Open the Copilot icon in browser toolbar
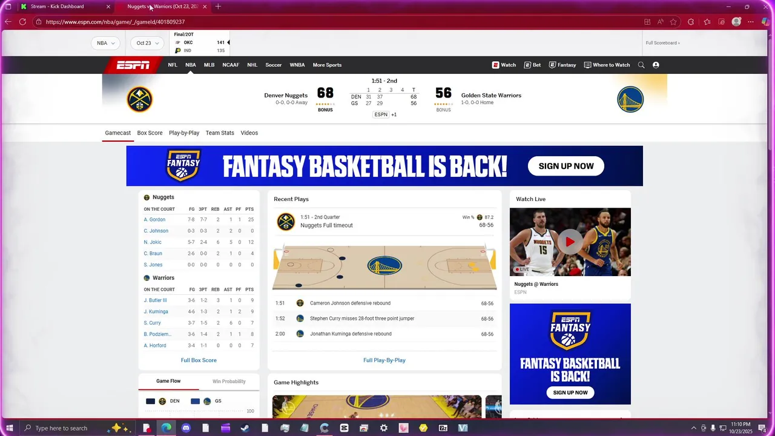 tap(766, 22)
